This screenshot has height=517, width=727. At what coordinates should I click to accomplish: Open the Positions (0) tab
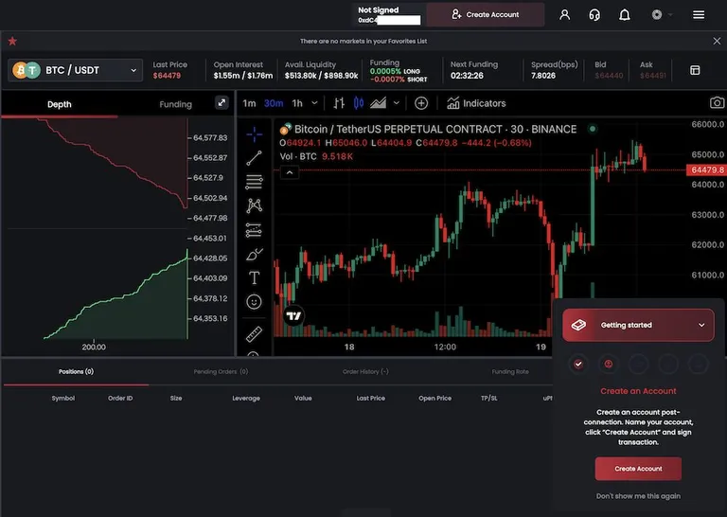(76, 371)
